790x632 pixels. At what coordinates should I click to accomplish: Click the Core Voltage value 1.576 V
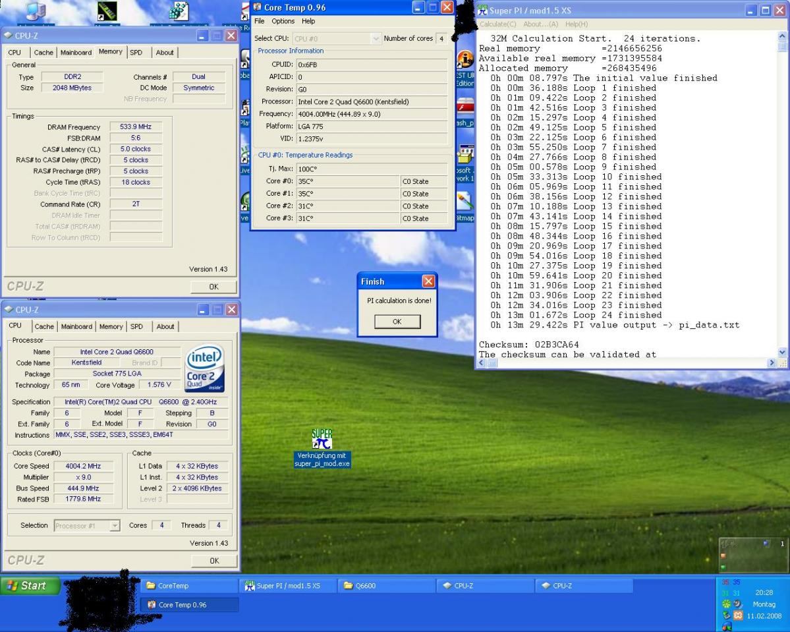pyautogui.click(x=159, y=385)
